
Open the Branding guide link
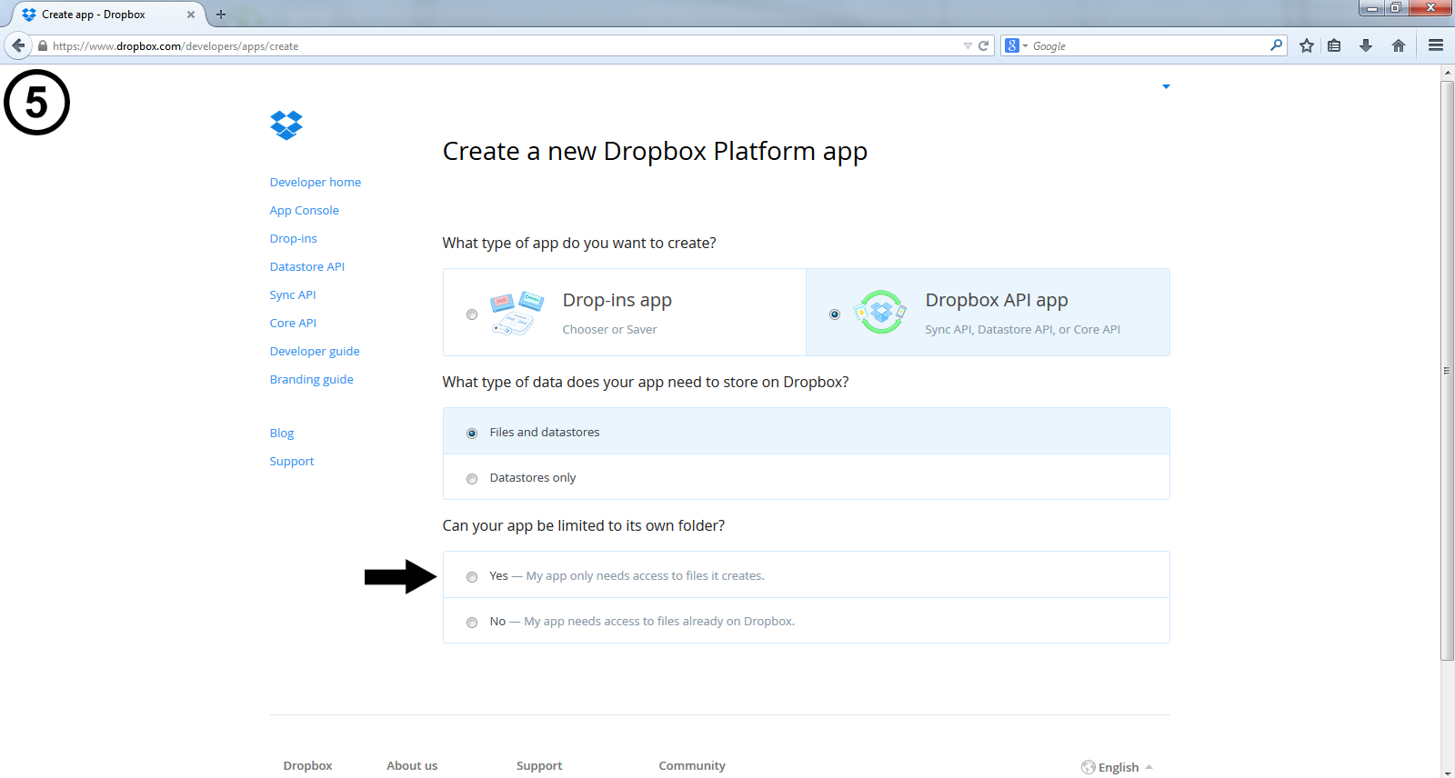(x=312, y=379)
